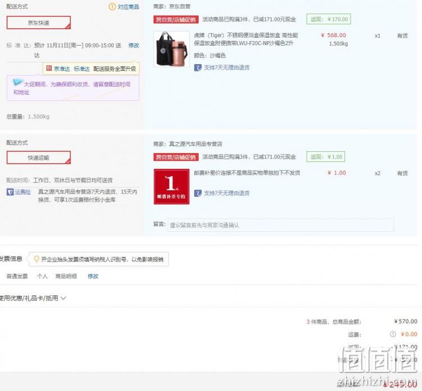The height and width of the screenshot is (391, 422).
Task: Click the 京准达 link in tooltip
Action: (x=62, y=69)
